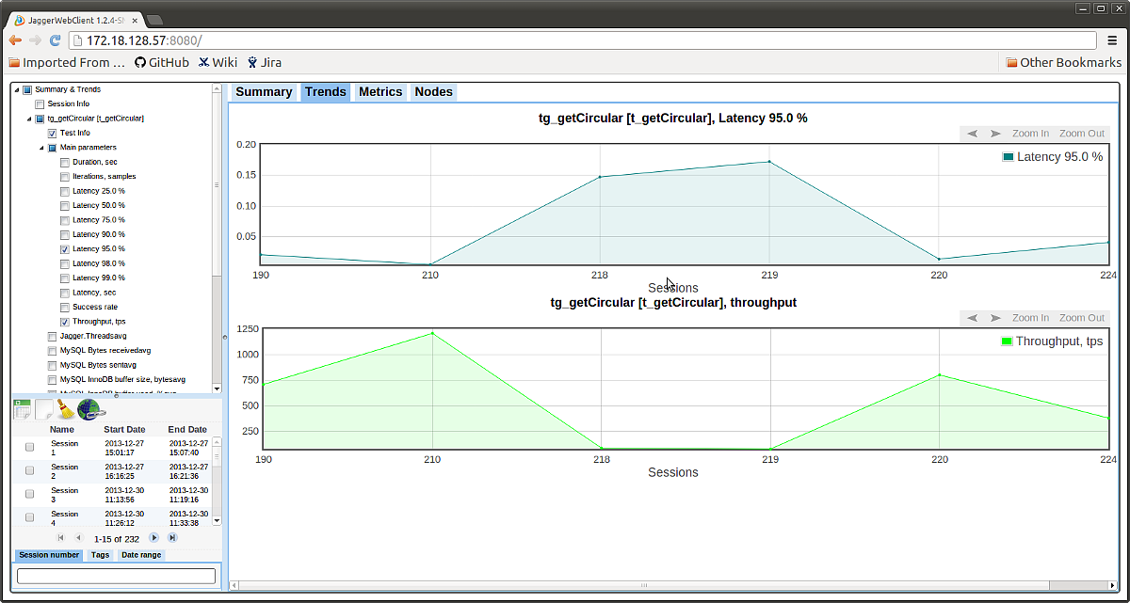Collapse the Main parameters node
Image resolution: width=1130 pixels, height=603 pixels.
(41, 148)
